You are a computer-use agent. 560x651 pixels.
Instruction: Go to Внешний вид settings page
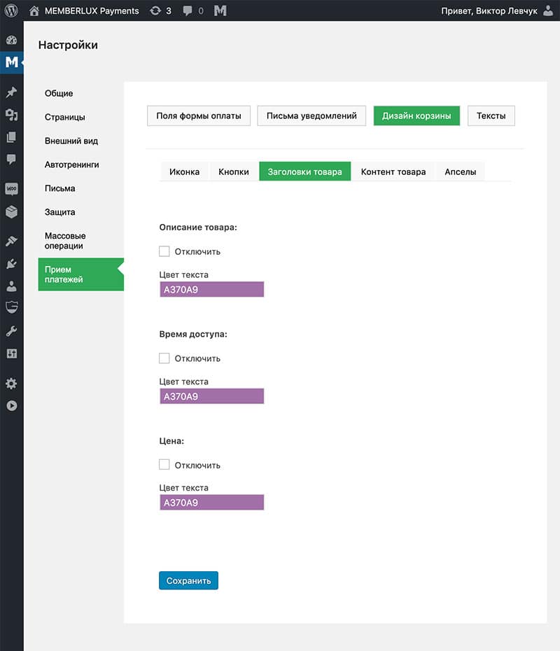[71, 141]
